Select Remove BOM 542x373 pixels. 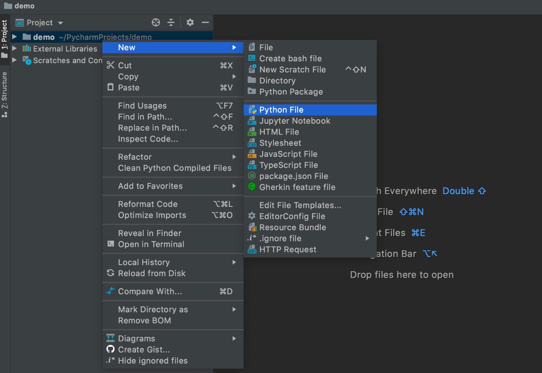pyautogui.click(x=173, y=320)
